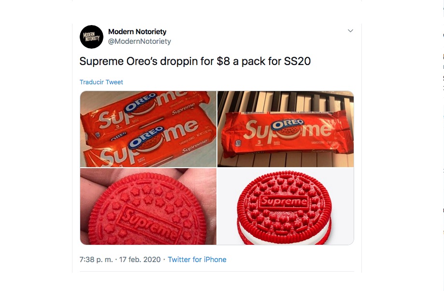Select the piano keys in the top right photo

pos(286,101)
